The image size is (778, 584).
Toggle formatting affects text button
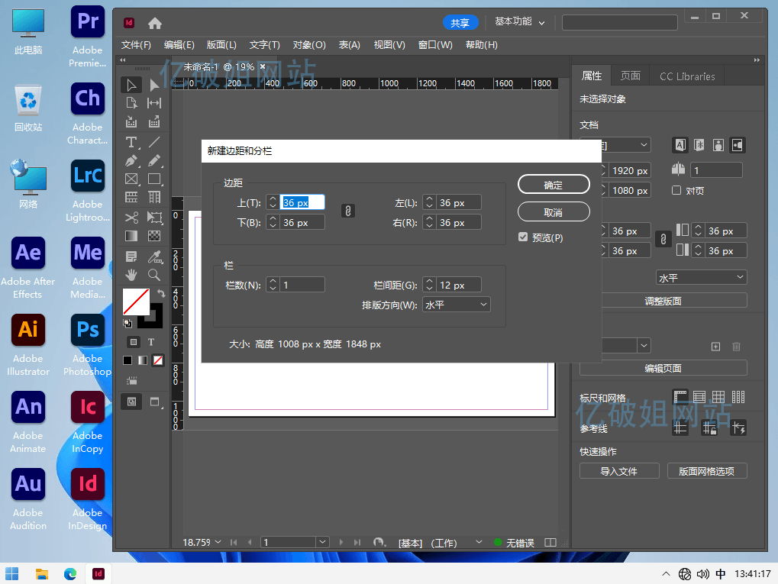tap(151, 342)
